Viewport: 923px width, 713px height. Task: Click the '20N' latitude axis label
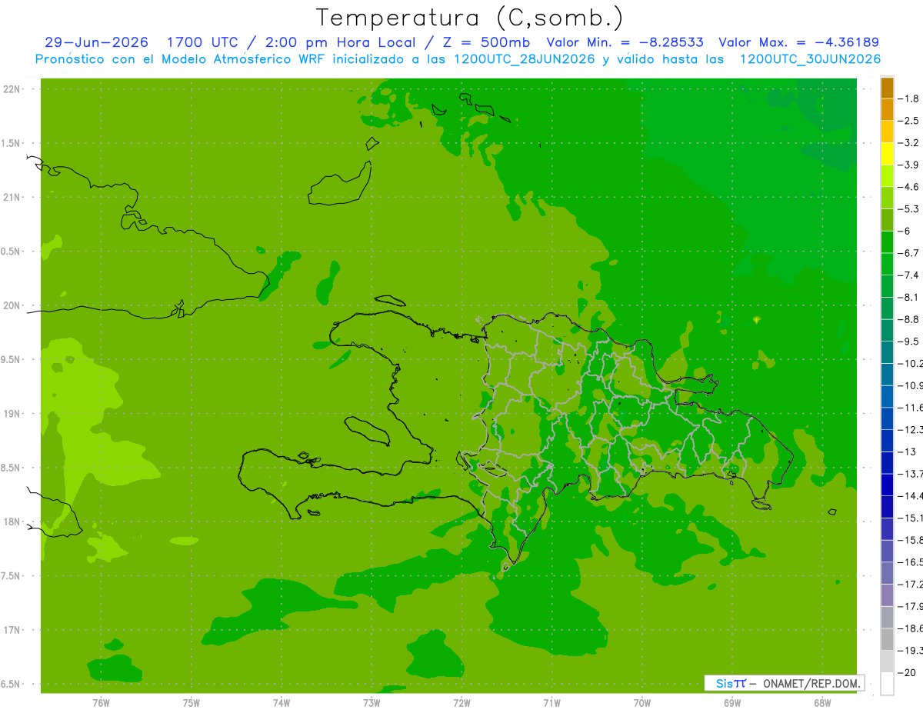coord(12,305)
